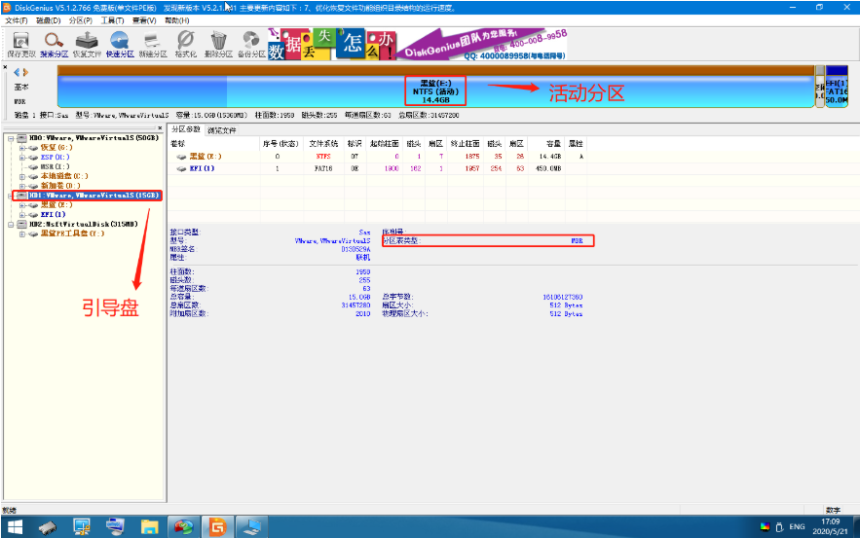Image resolution: width=860 pixels, height=538 pixels.
Task: Click the Delete Partition (删除分区) trash icon
Action: point(218,44)
